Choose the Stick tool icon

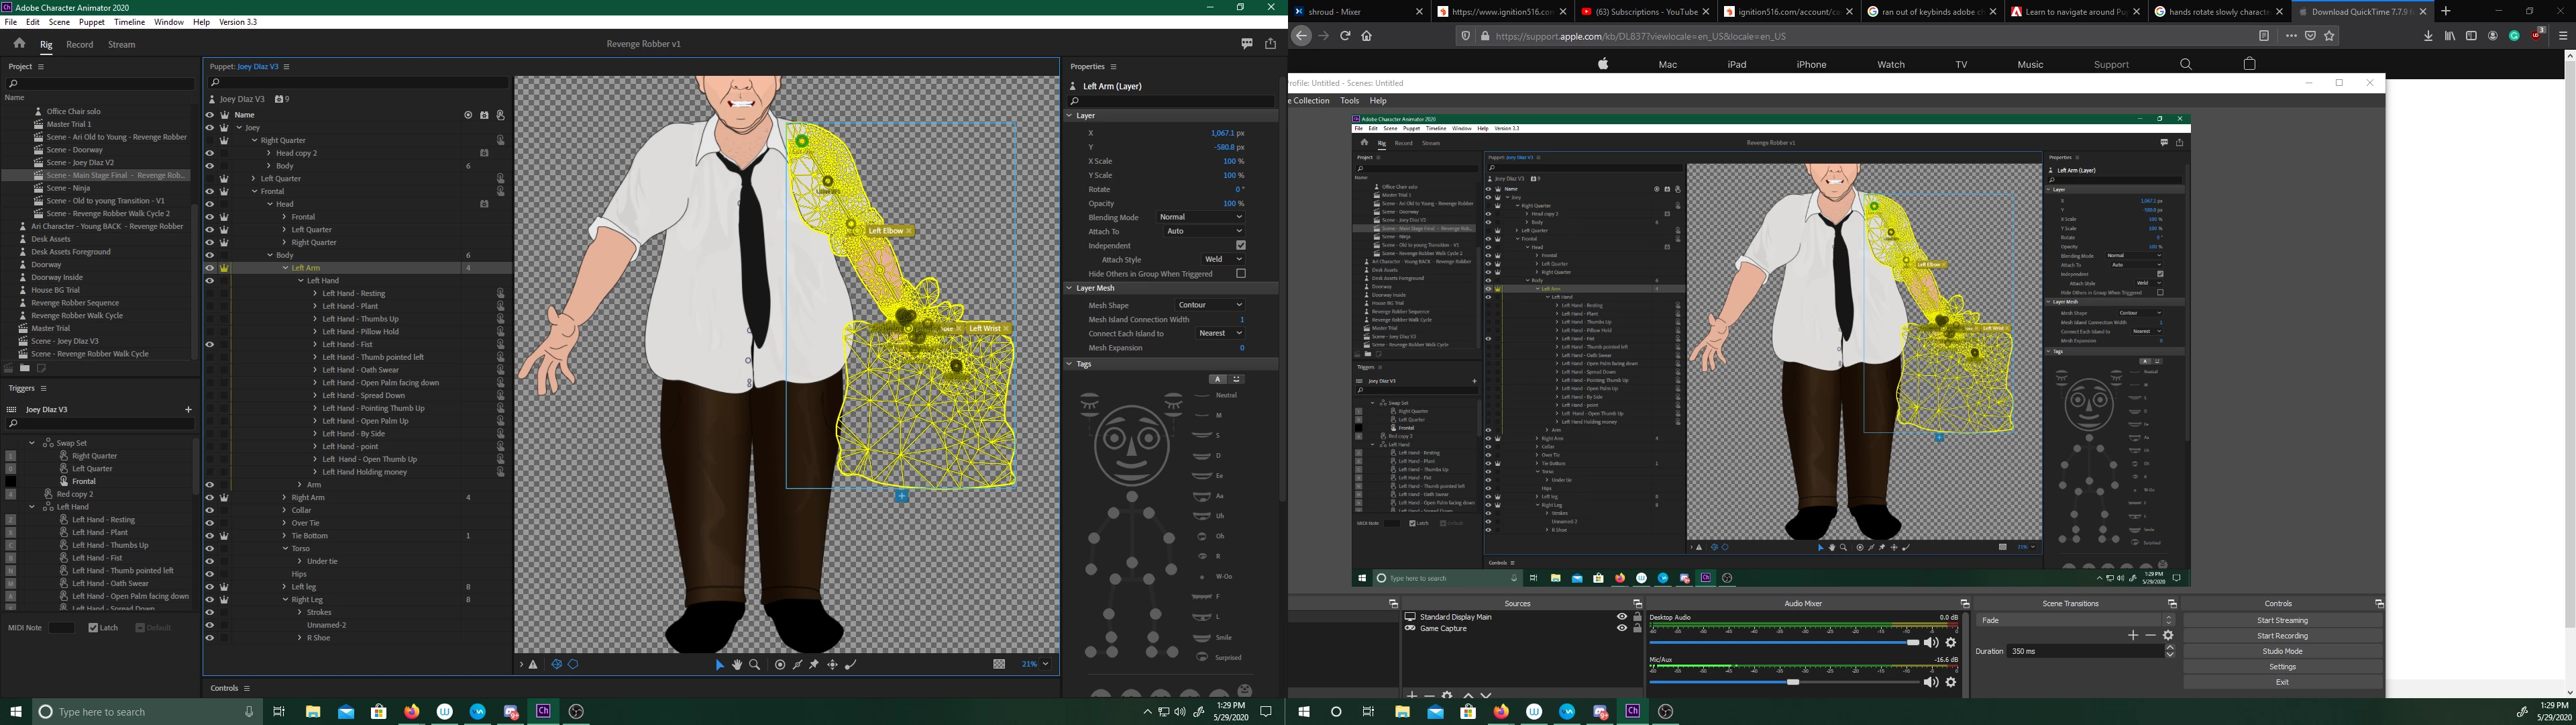pos(797,664)
